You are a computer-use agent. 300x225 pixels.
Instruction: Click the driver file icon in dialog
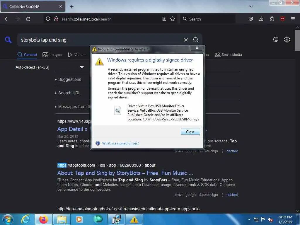[118, 110]
